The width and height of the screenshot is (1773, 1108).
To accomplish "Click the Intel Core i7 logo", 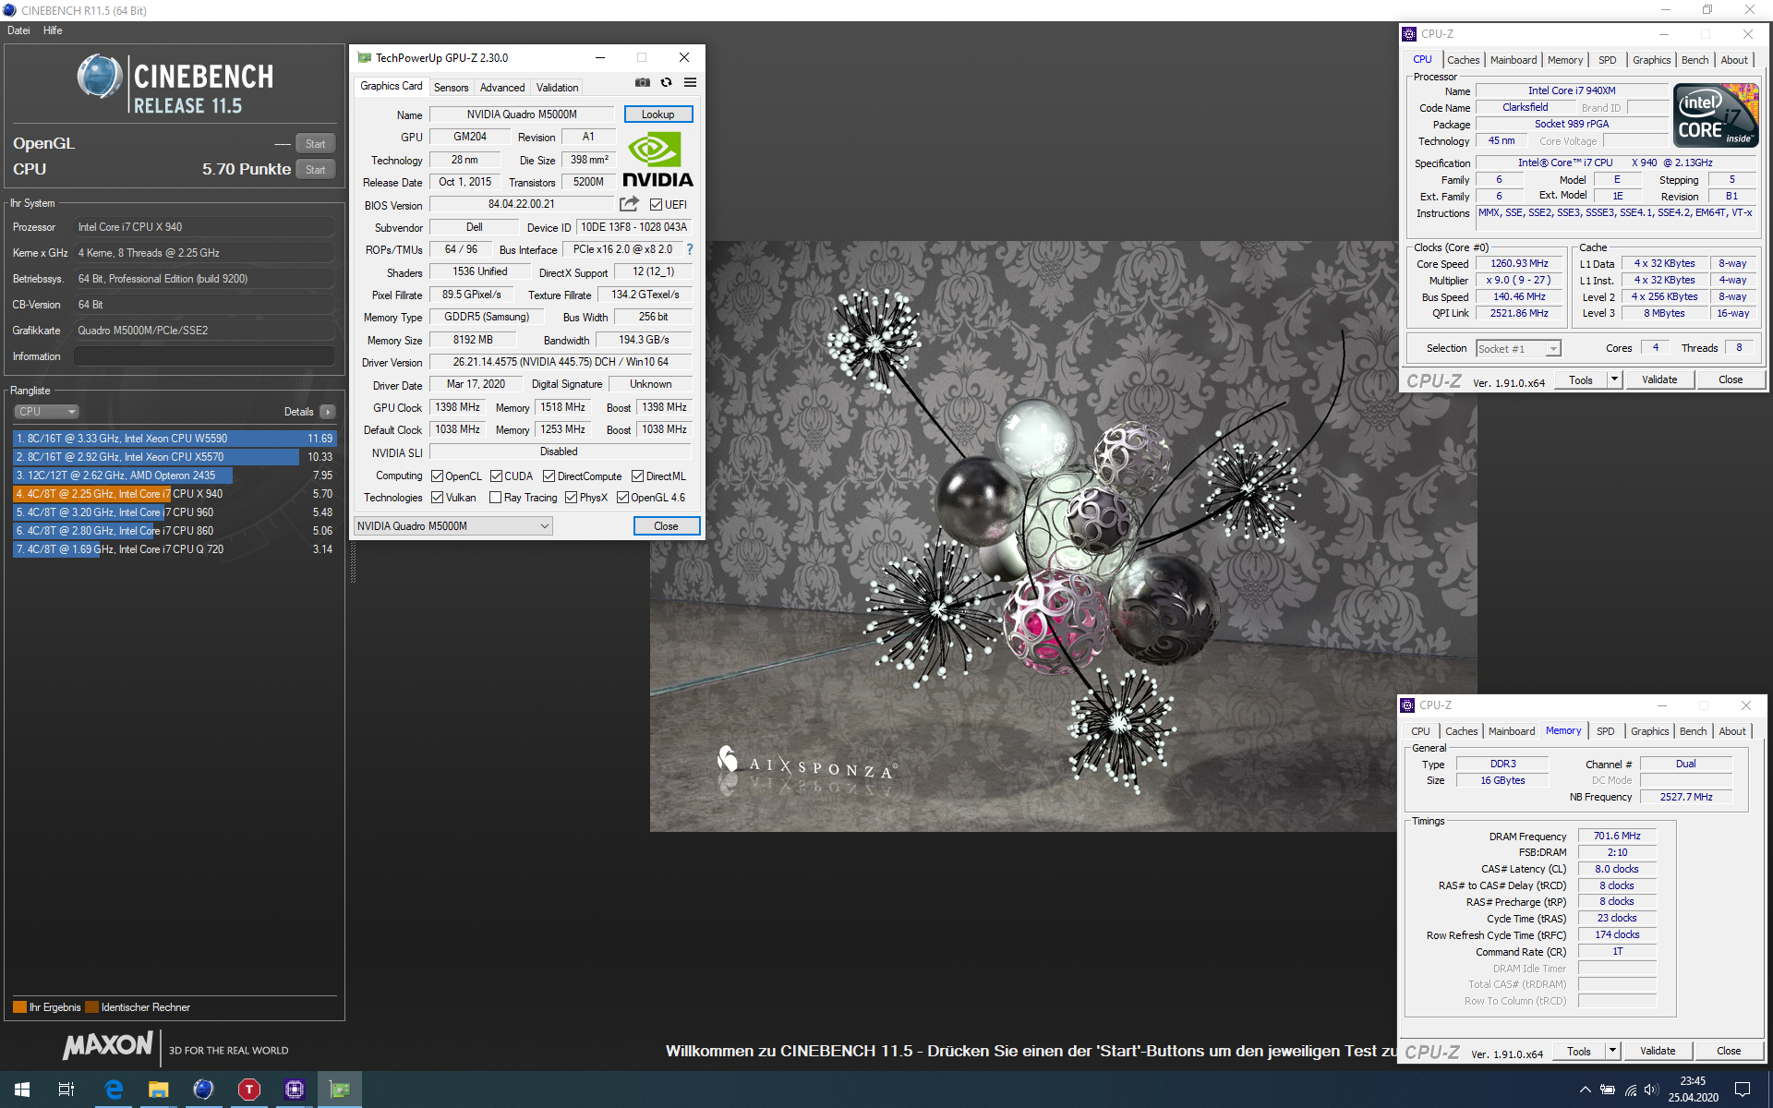I will [1717, 116].
